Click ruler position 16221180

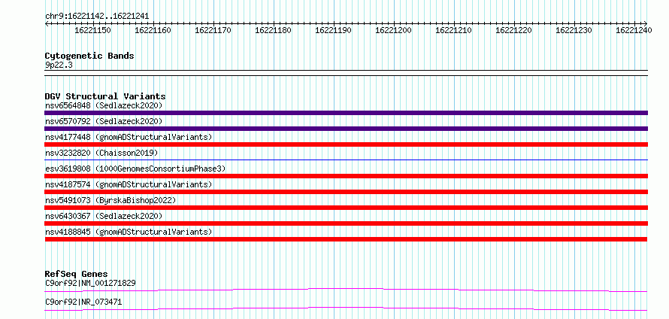pyautogui.click(x=273, y=30)
